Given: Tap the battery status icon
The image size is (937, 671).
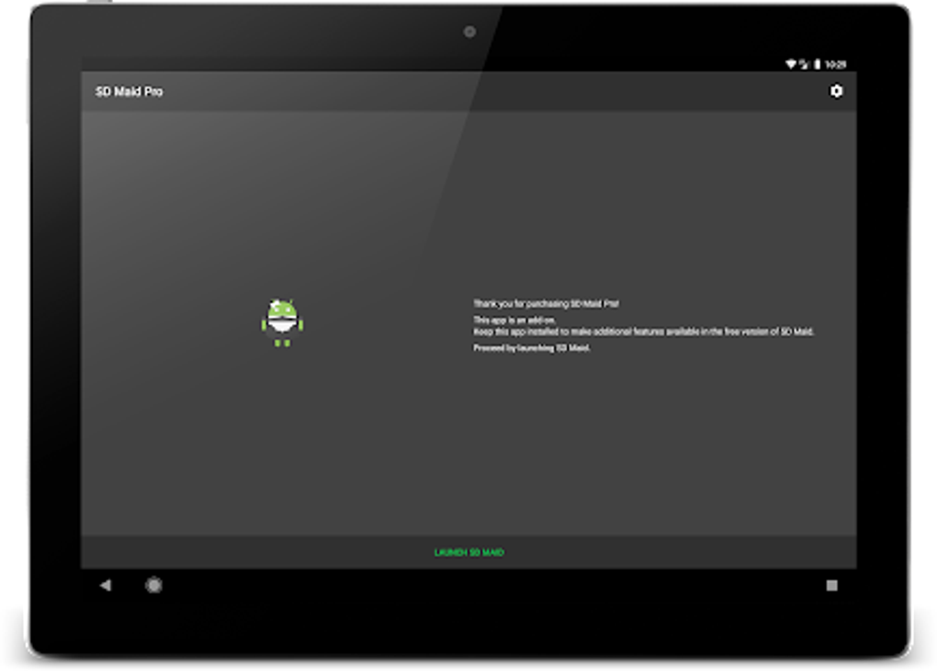Looking at the screenshot, I should (817, 64).
